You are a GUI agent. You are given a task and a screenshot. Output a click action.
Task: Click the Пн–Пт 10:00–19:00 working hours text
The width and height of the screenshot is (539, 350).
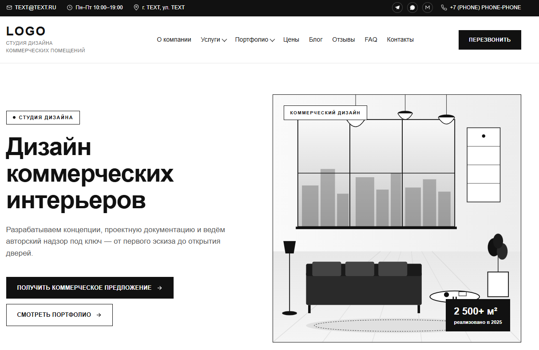[99, 8]
